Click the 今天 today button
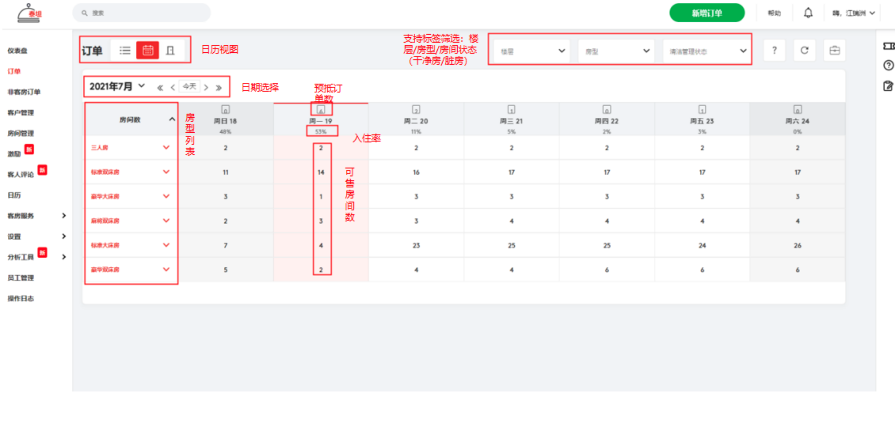The image size is (895, 442). click(189, 86)
